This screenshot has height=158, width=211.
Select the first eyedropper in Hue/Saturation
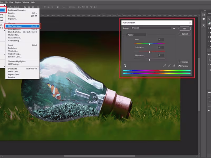click(164, 66)
